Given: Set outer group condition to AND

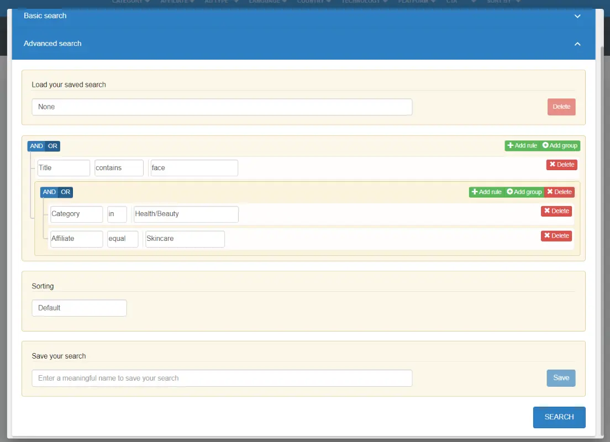Looking at the screenshot, I should 36,146.
